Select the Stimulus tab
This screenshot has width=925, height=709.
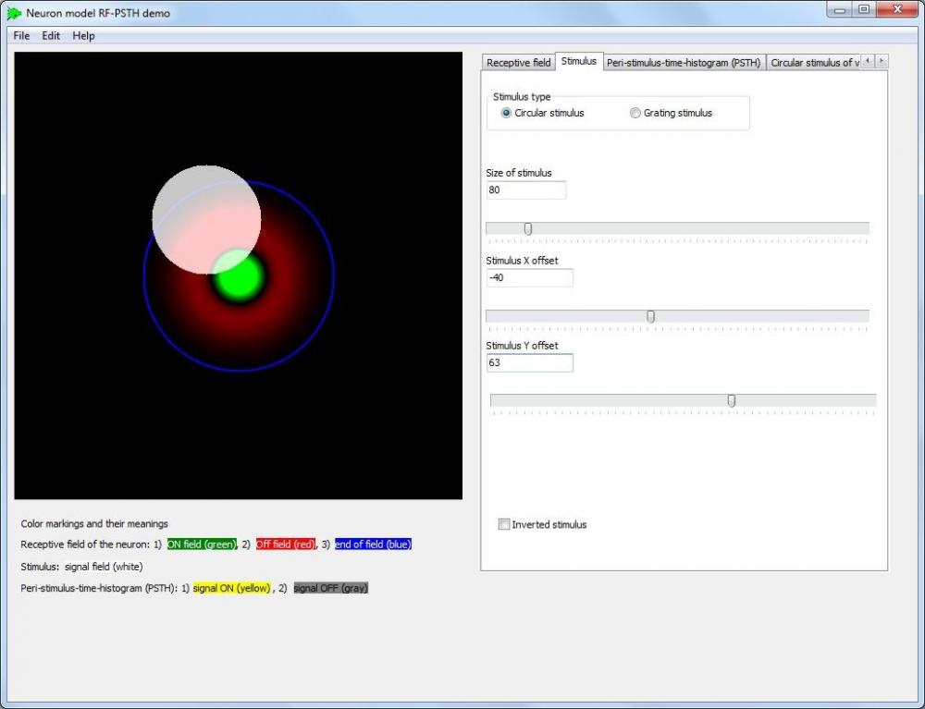[579, 61]
